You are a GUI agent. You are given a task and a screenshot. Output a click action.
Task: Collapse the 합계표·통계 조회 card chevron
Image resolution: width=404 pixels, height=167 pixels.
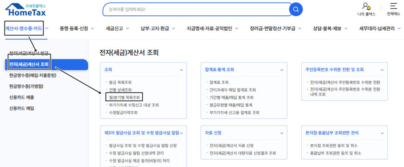(281, 70)
